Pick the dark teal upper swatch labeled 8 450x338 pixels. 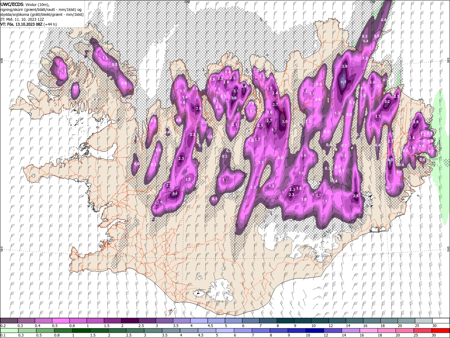click(285, 321)
